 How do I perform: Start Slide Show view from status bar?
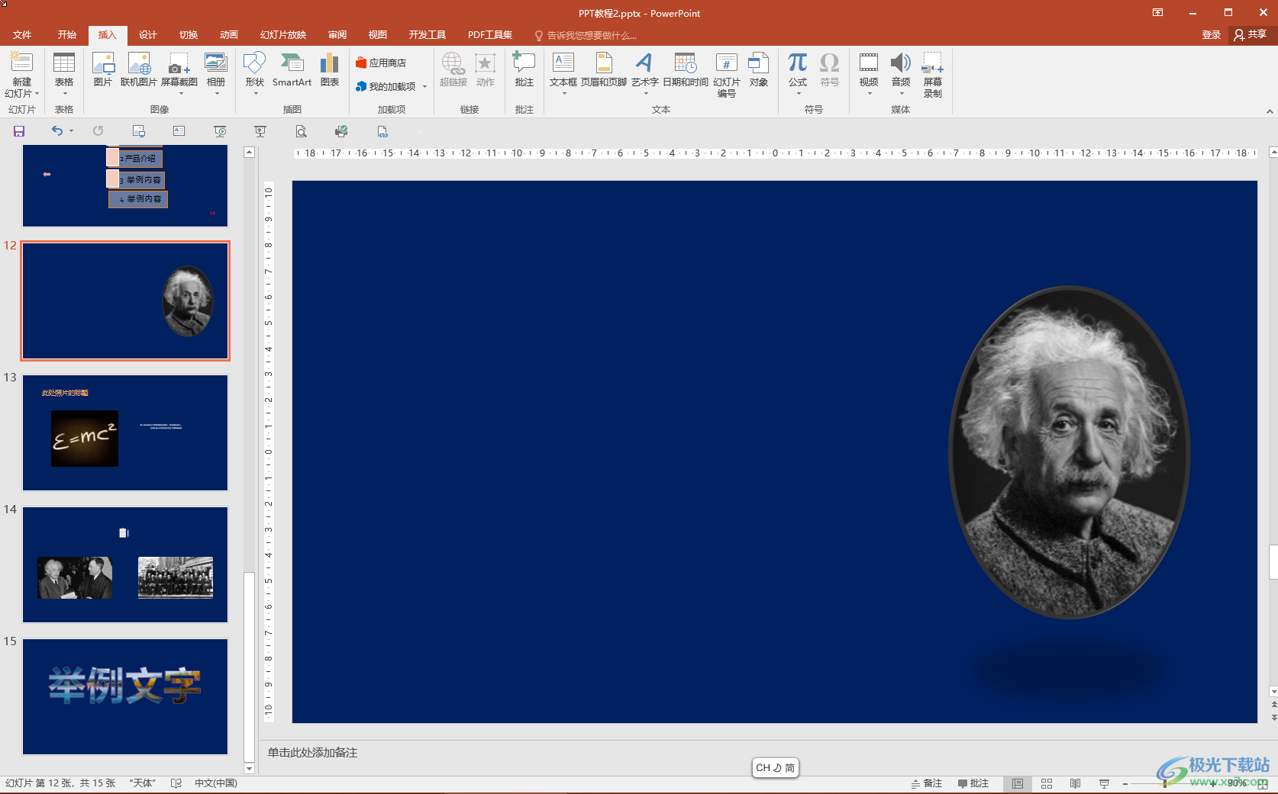1104,783
